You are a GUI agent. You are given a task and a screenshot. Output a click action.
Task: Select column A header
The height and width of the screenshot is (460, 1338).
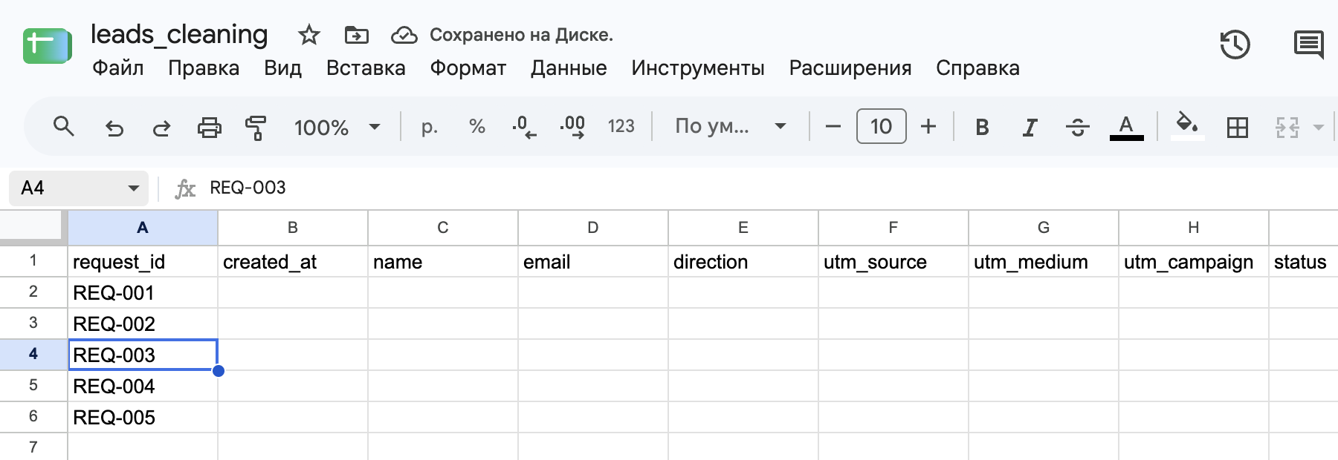click(x=143, y=228)
